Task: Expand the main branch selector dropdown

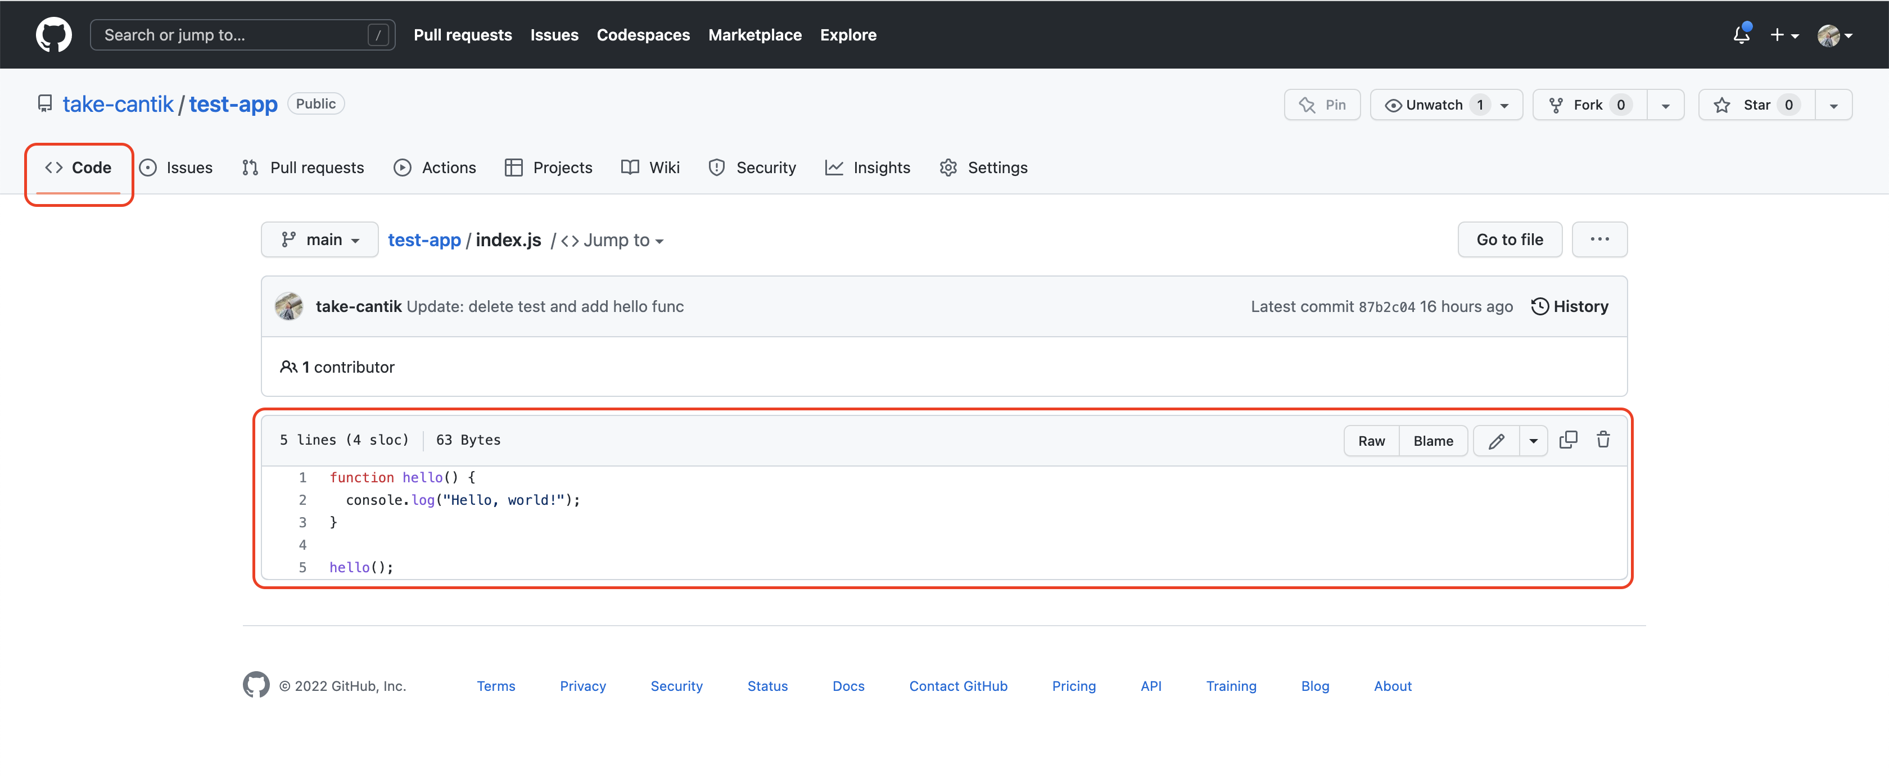Action: [320, 240]
